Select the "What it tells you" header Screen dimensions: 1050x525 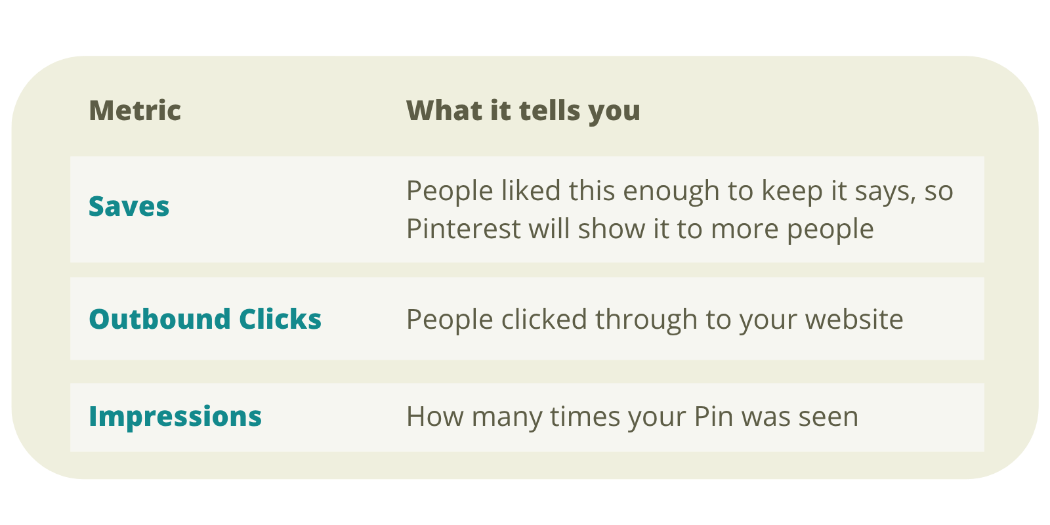[x=523, y=110]
